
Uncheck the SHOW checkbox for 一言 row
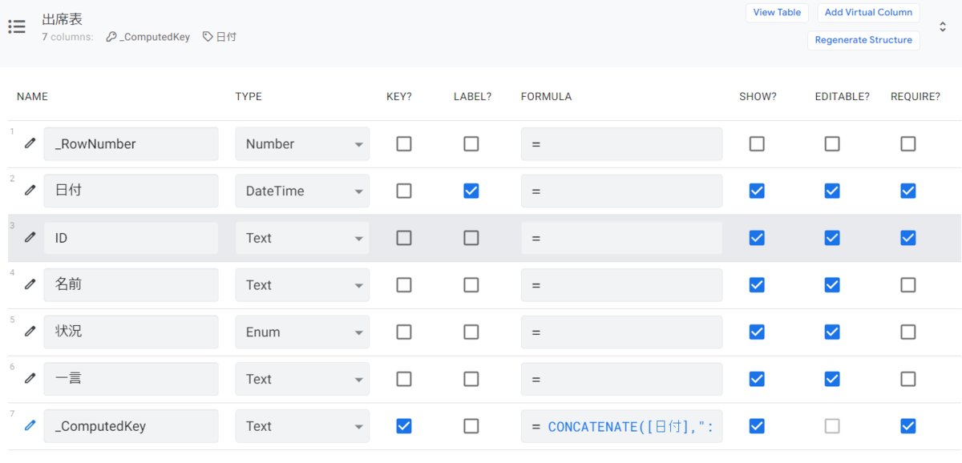[x=757, y=379]
